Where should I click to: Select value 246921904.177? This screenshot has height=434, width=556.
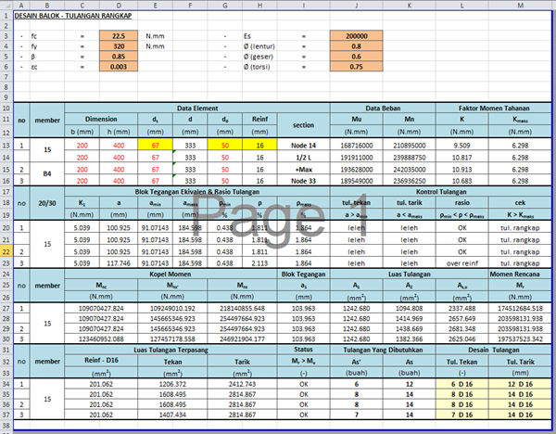coord(242,338)
